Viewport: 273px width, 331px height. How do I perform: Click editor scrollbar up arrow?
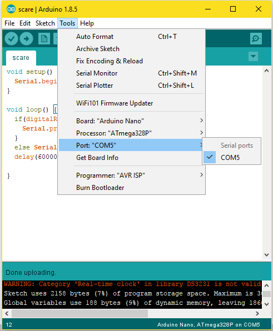click(267, 71)
